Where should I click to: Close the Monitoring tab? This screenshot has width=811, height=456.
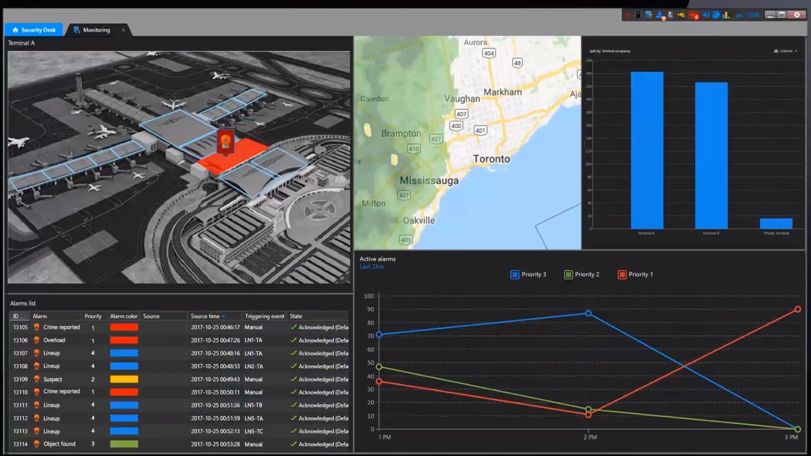pos(123,30)
